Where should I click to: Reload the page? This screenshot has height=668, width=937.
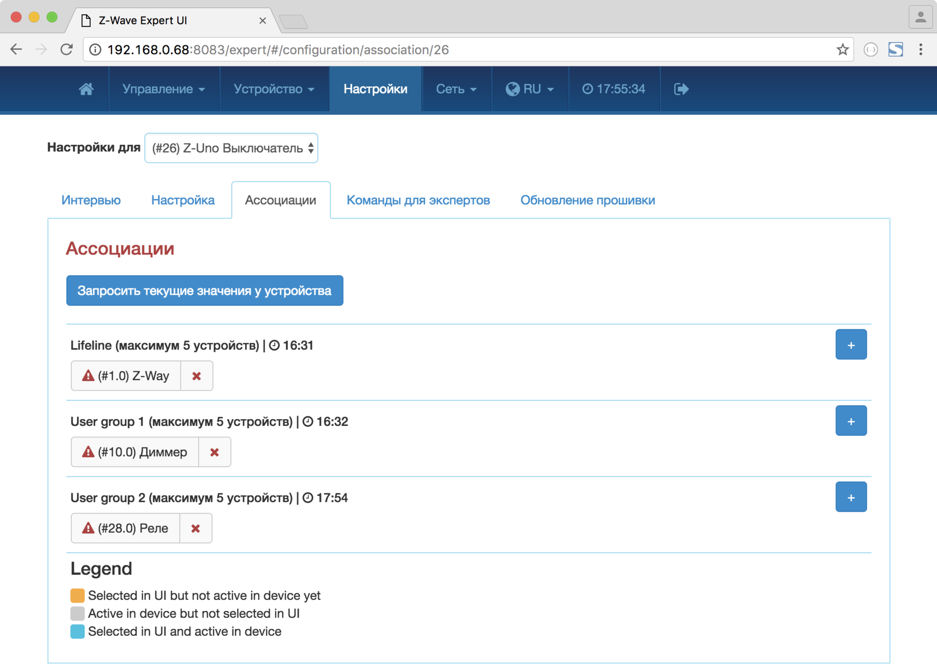point(67,49)
